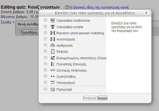Select the Αριθμητική radio button
Viewport: 159px width, 111px height.
pyautogui.click(x=46, y=45)
